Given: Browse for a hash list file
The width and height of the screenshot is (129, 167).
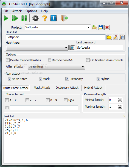Looking at the screenshot, I should tap(109, 37).
